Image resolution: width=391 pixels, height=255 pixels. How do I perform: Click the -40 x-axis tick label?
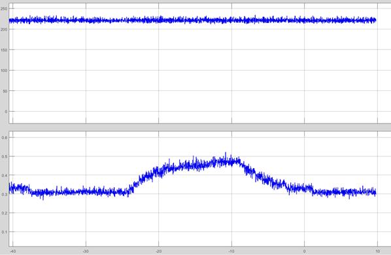pyautogui.click(x=12, y=251)
